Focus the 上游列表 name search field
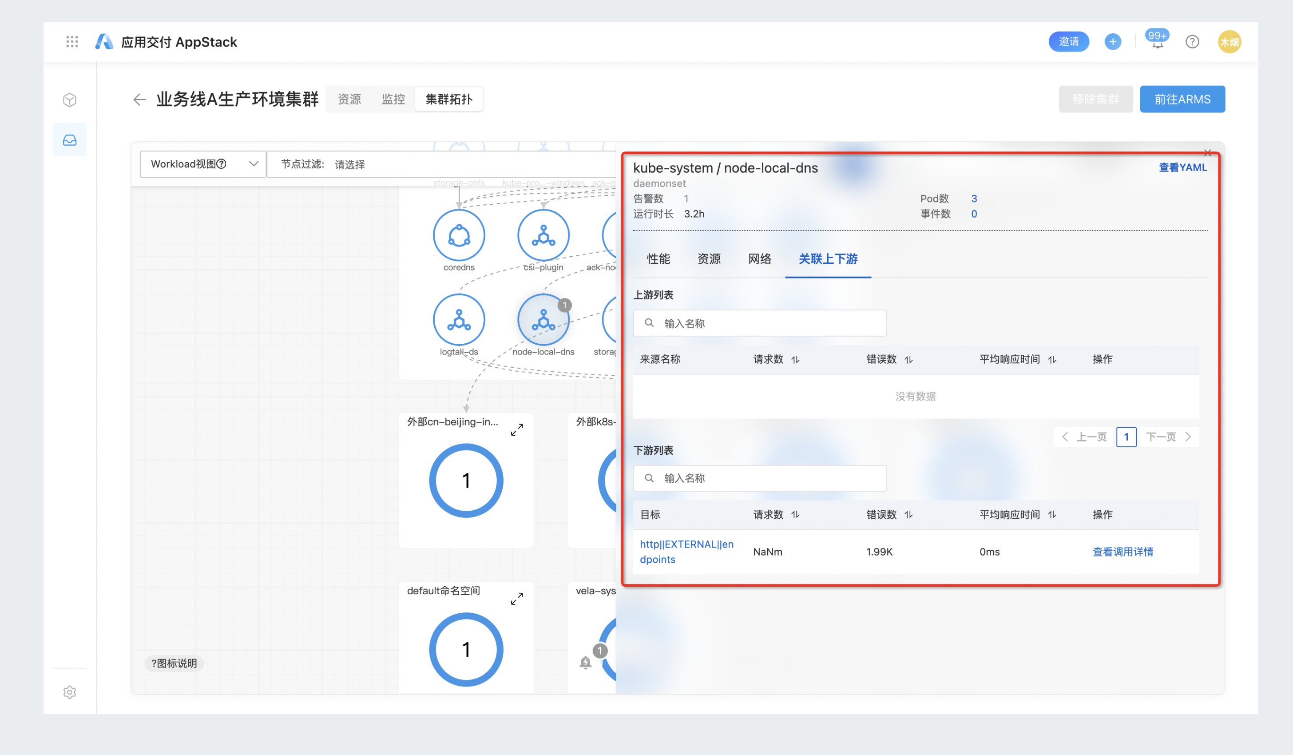 [759, 323]
